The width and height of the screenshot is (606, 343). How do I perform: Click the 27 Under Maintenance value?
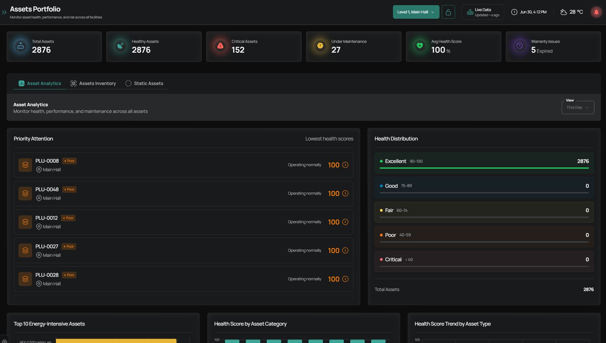(336, 50)
